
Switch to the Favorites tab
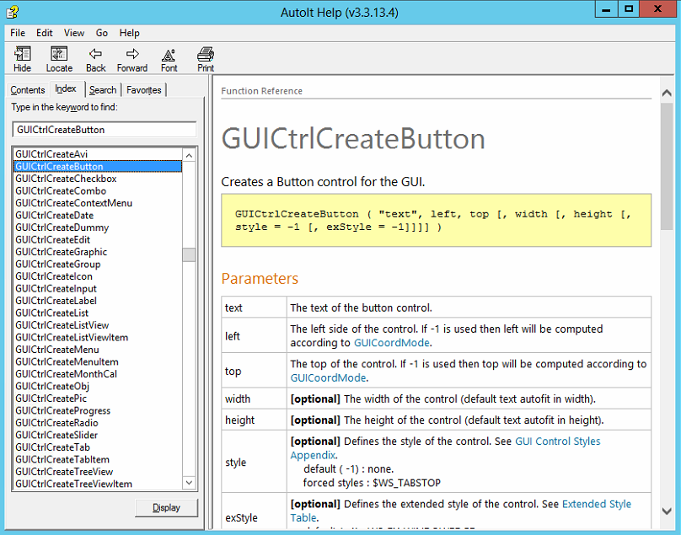[x=144, y=90]
